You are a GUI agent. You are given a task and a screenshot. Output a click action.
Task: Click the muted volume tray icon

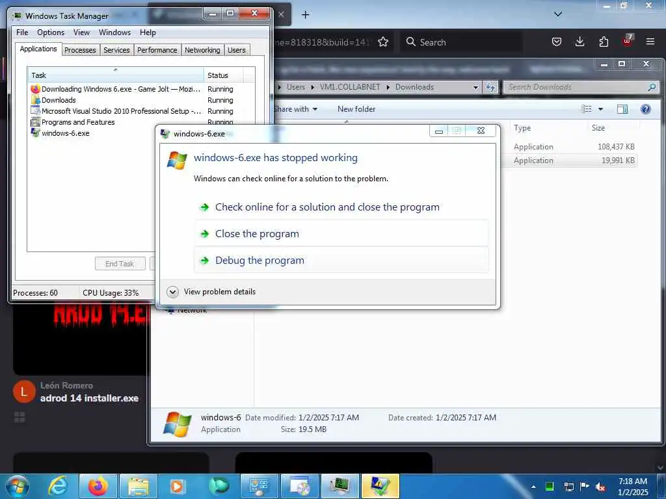tap(600, 487)
